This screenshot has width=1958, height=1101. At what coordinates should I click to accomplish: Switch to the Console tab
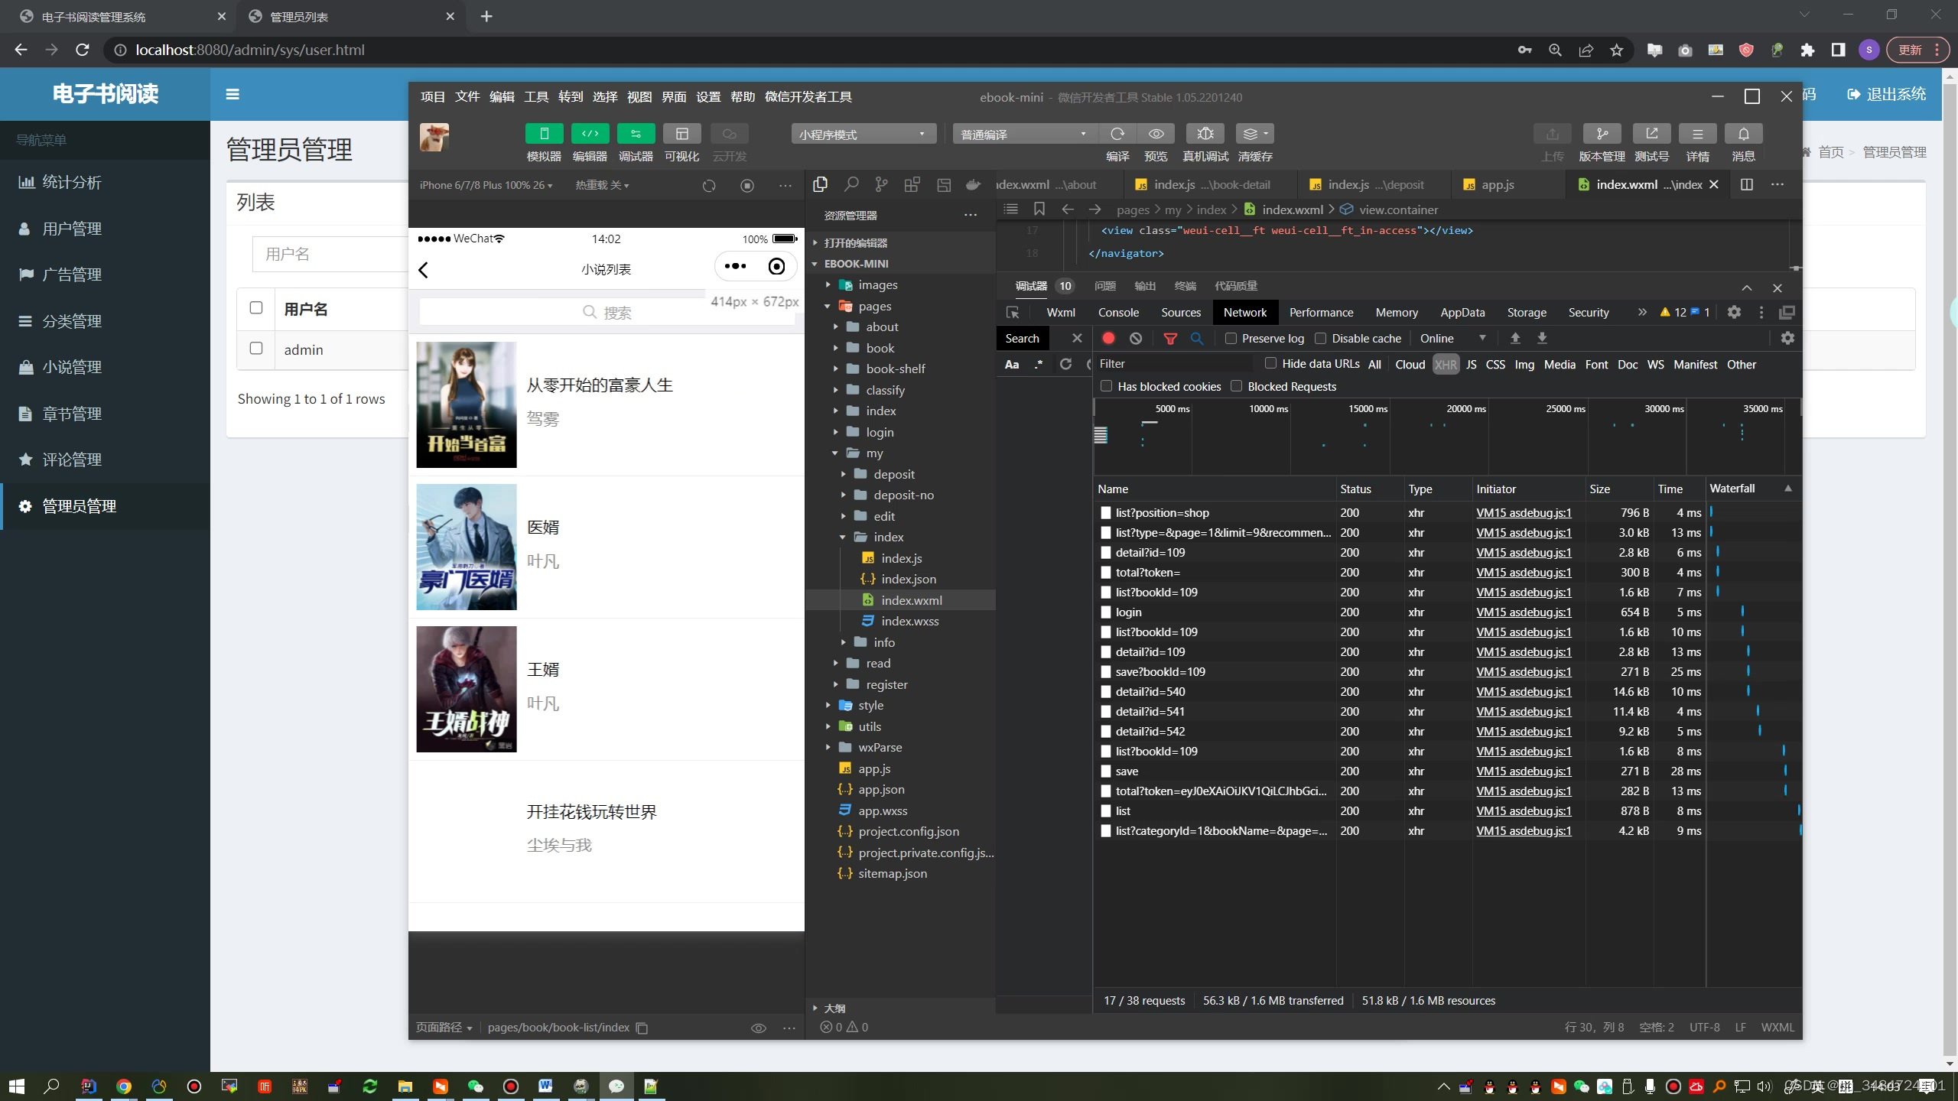1117,312
